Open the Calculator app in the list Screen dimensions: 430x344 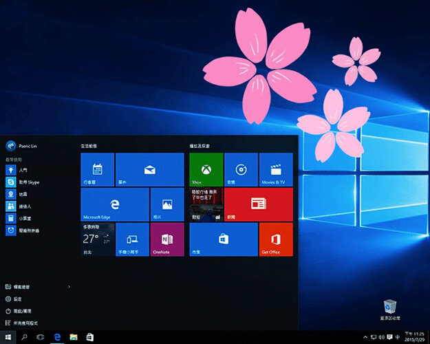click(x=38, y=218)
